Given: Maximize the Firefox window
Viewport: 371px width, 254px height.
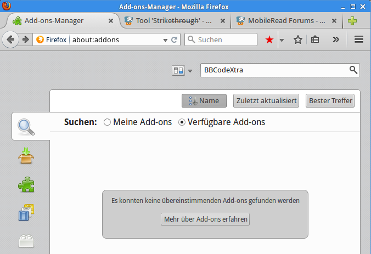Looking at the screenshot, I should tap(353, 7).
